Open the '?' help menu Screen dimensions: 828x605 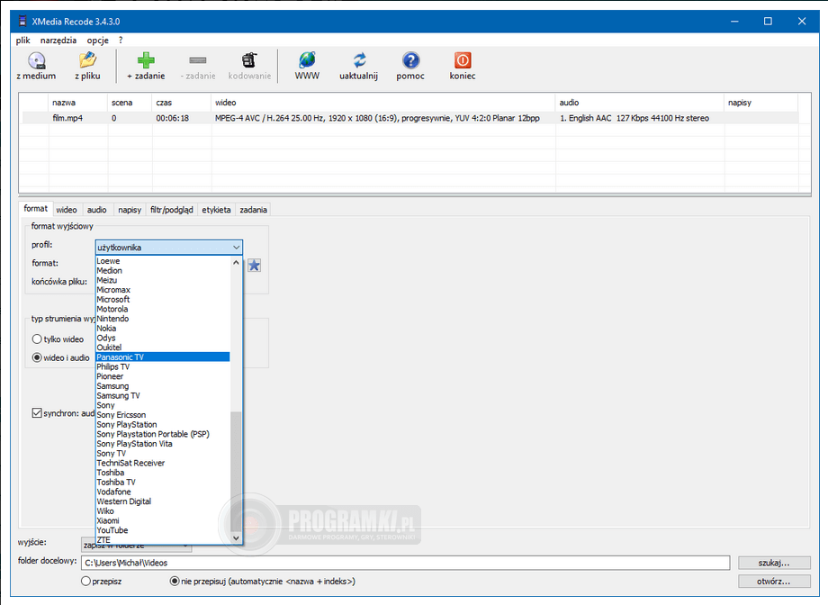click(x=121, y=41)
